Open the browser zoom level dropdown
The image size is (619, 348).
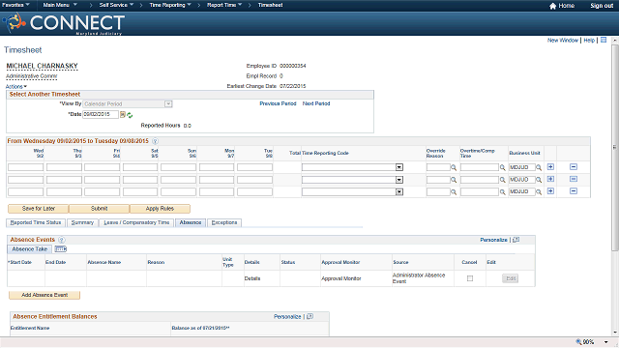[606, 342]
